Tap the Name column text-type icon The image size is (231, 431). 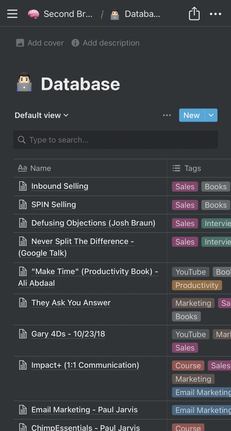22,168
